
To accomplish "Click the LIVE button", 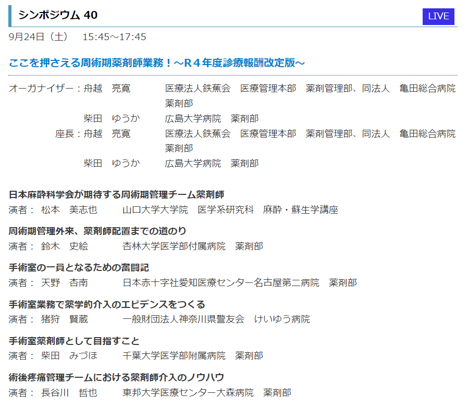I will pyautogui.click(x=438, y=17).
